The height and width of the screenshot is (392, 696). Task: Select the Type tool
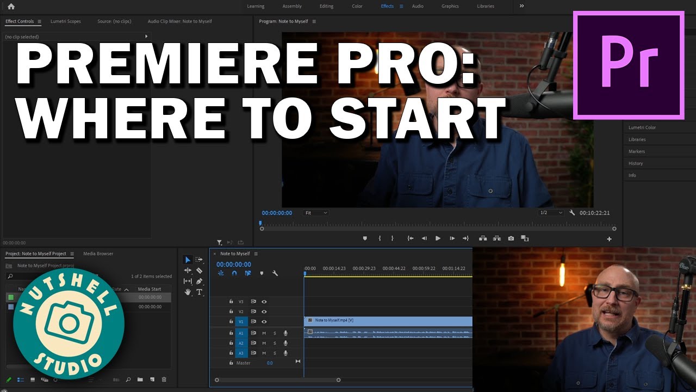pyautogui.click(x=199, y=292)
